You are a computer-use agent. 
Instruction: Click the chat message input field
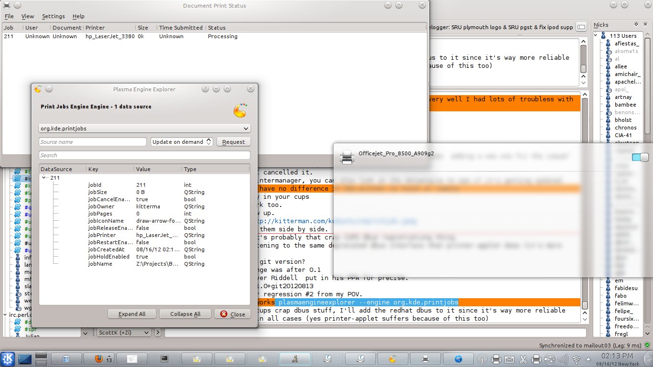376,333
